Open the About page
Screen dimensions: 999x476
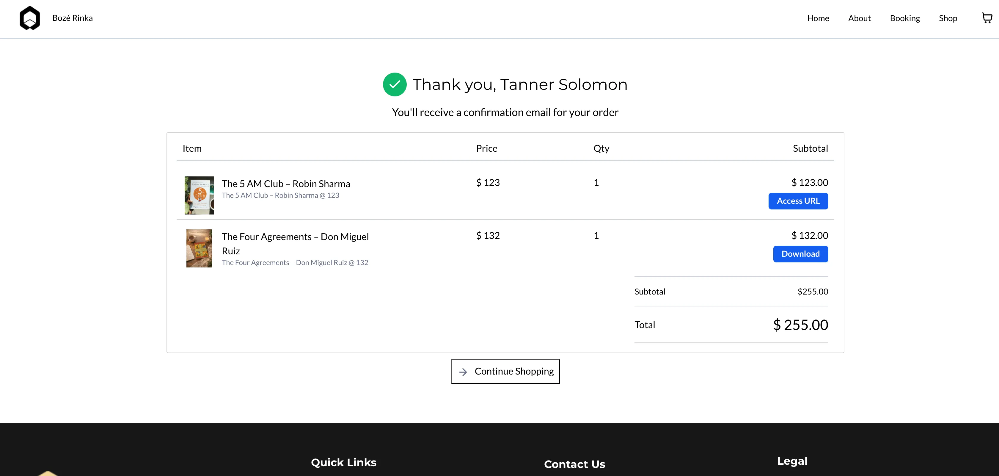[859, 18]
